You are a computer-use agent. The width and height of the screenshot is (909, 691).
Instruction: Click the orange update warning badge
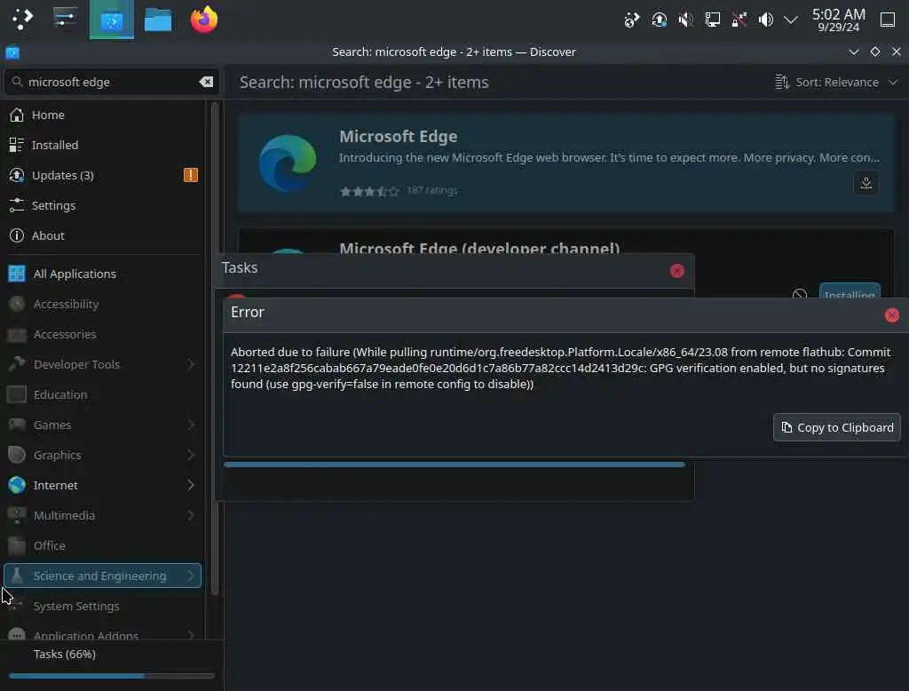coord(191,175)
